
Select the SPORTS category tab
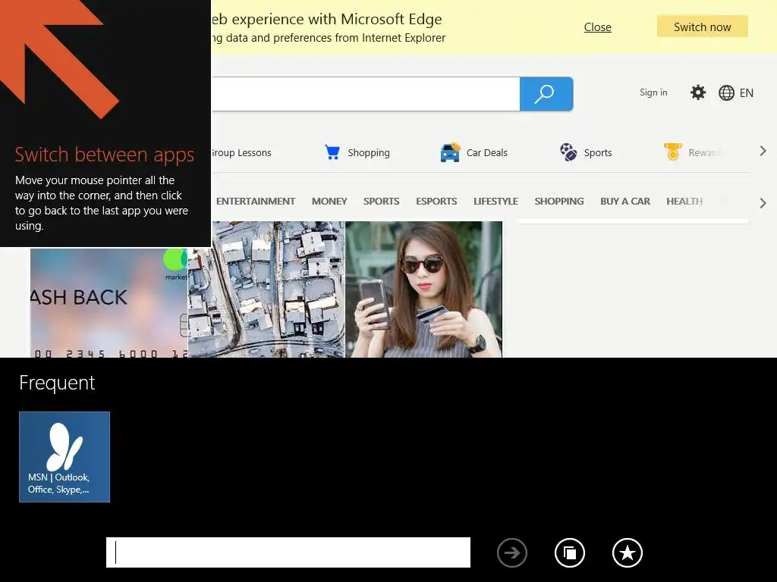coord(381,202)
